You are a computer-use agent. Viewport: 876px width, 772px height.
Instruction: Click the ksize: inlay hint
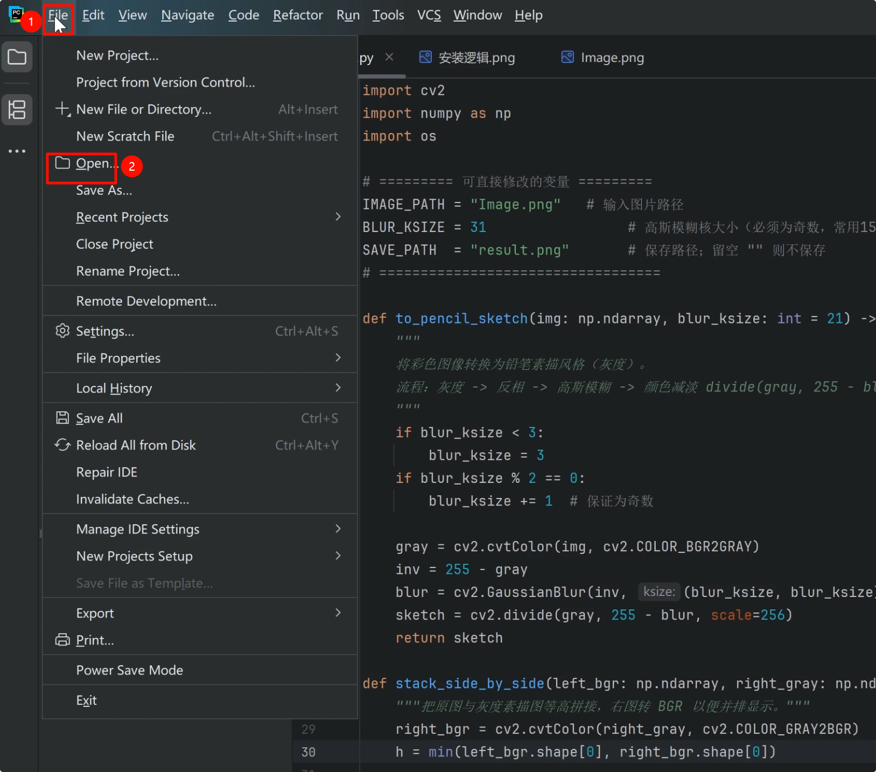point(659,592)
